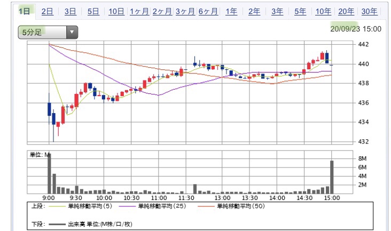Click the 432 price axis label

point(363,141)
